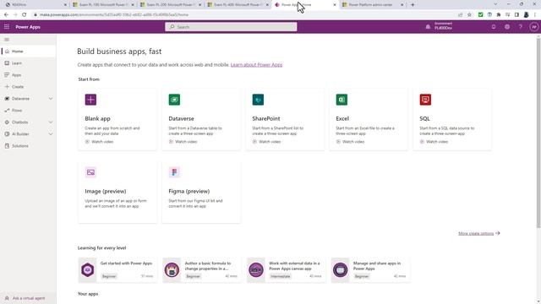
Task: Click the browser address bar URL
Action: [x=114, y=15]
